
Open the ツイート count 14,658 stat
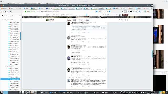(x=69, y=20)
